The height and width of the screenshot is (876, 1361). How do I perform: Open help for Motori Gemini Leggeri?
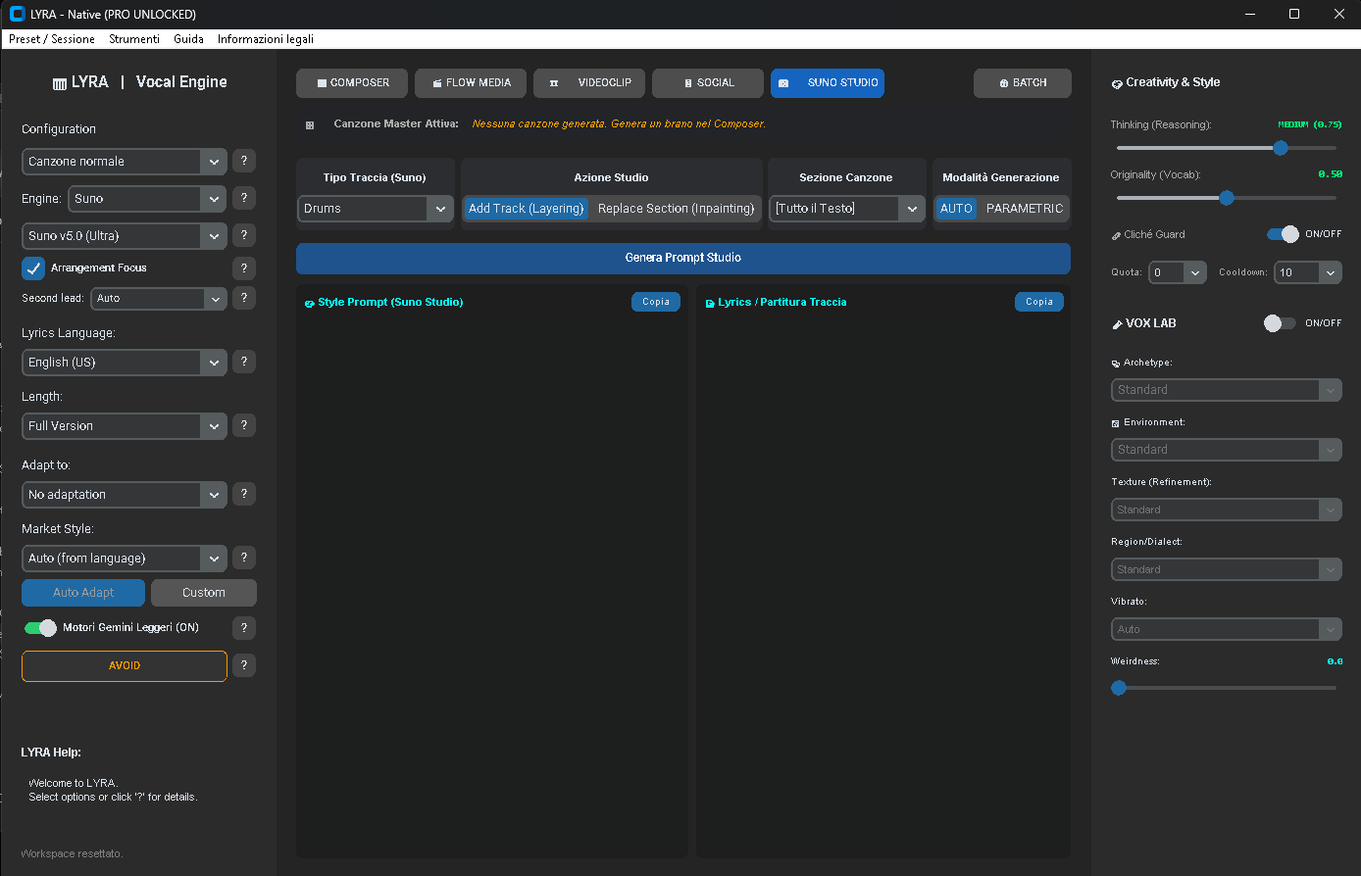click(244, 627)
